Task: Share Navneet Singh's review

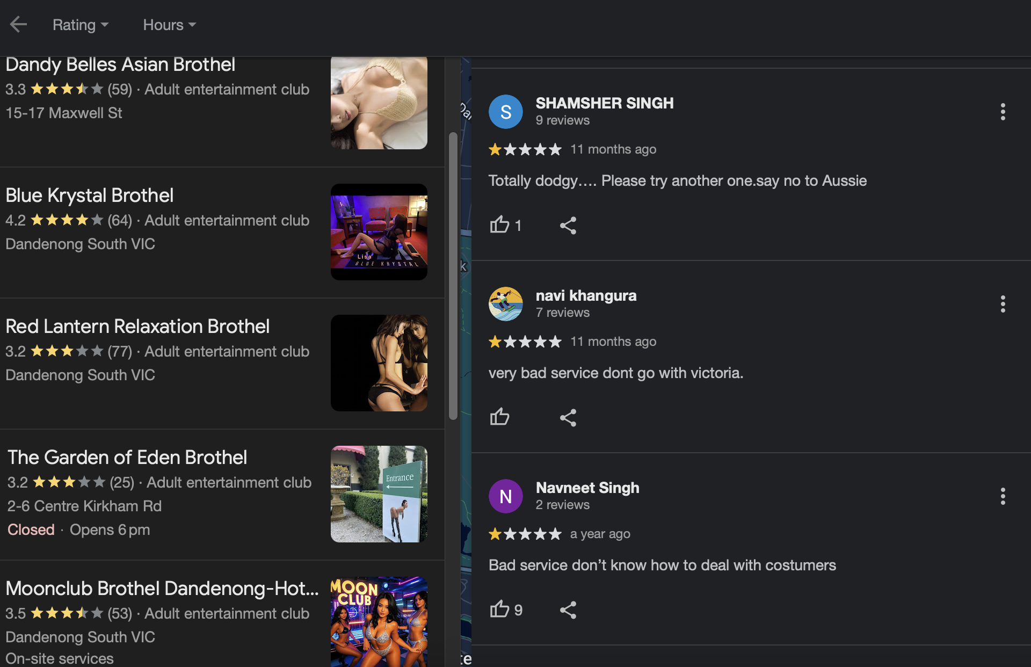Action: [x=568, y=610]
